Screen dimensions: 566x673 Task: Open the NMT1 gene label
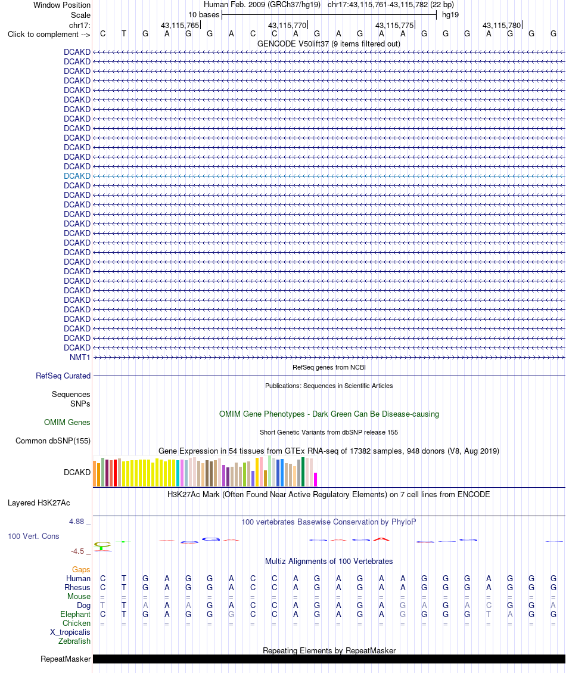80,357
